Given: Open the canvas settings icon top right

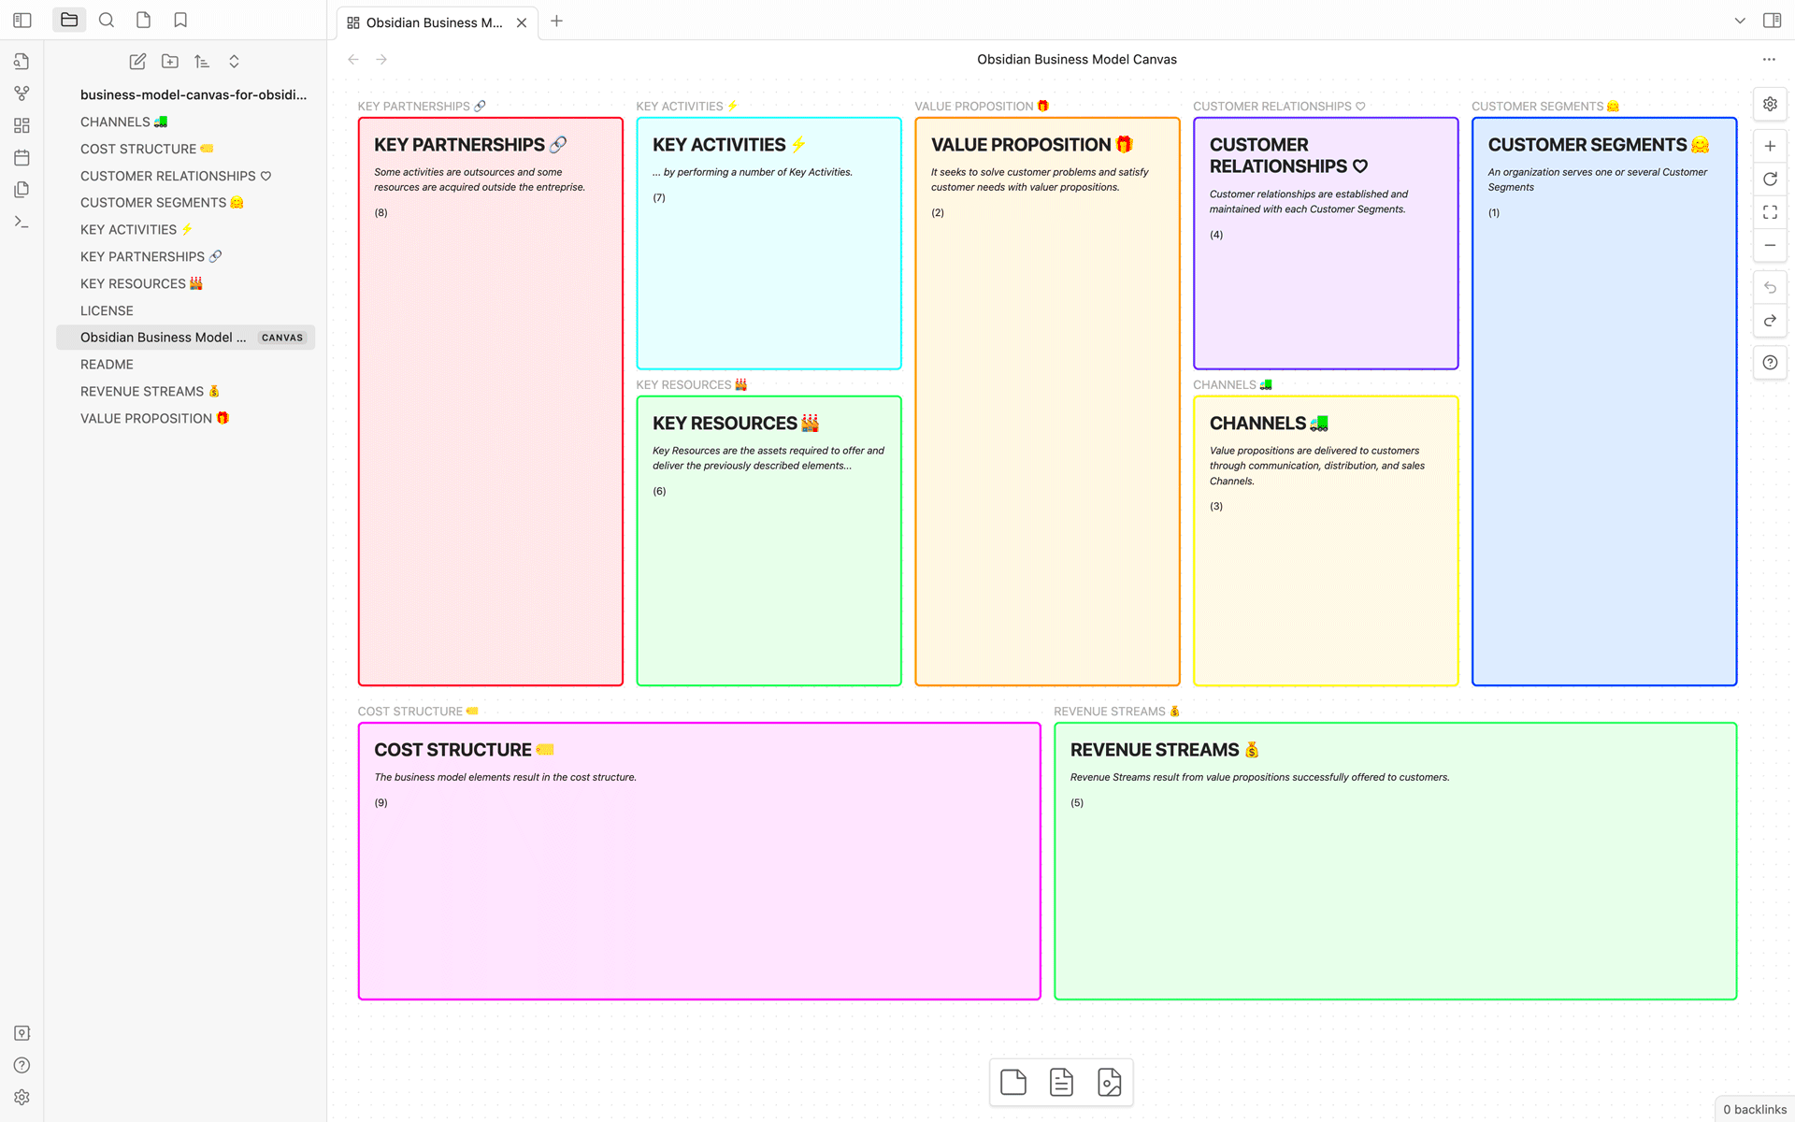Looking at the screenshot, I should coord(1771,104).
